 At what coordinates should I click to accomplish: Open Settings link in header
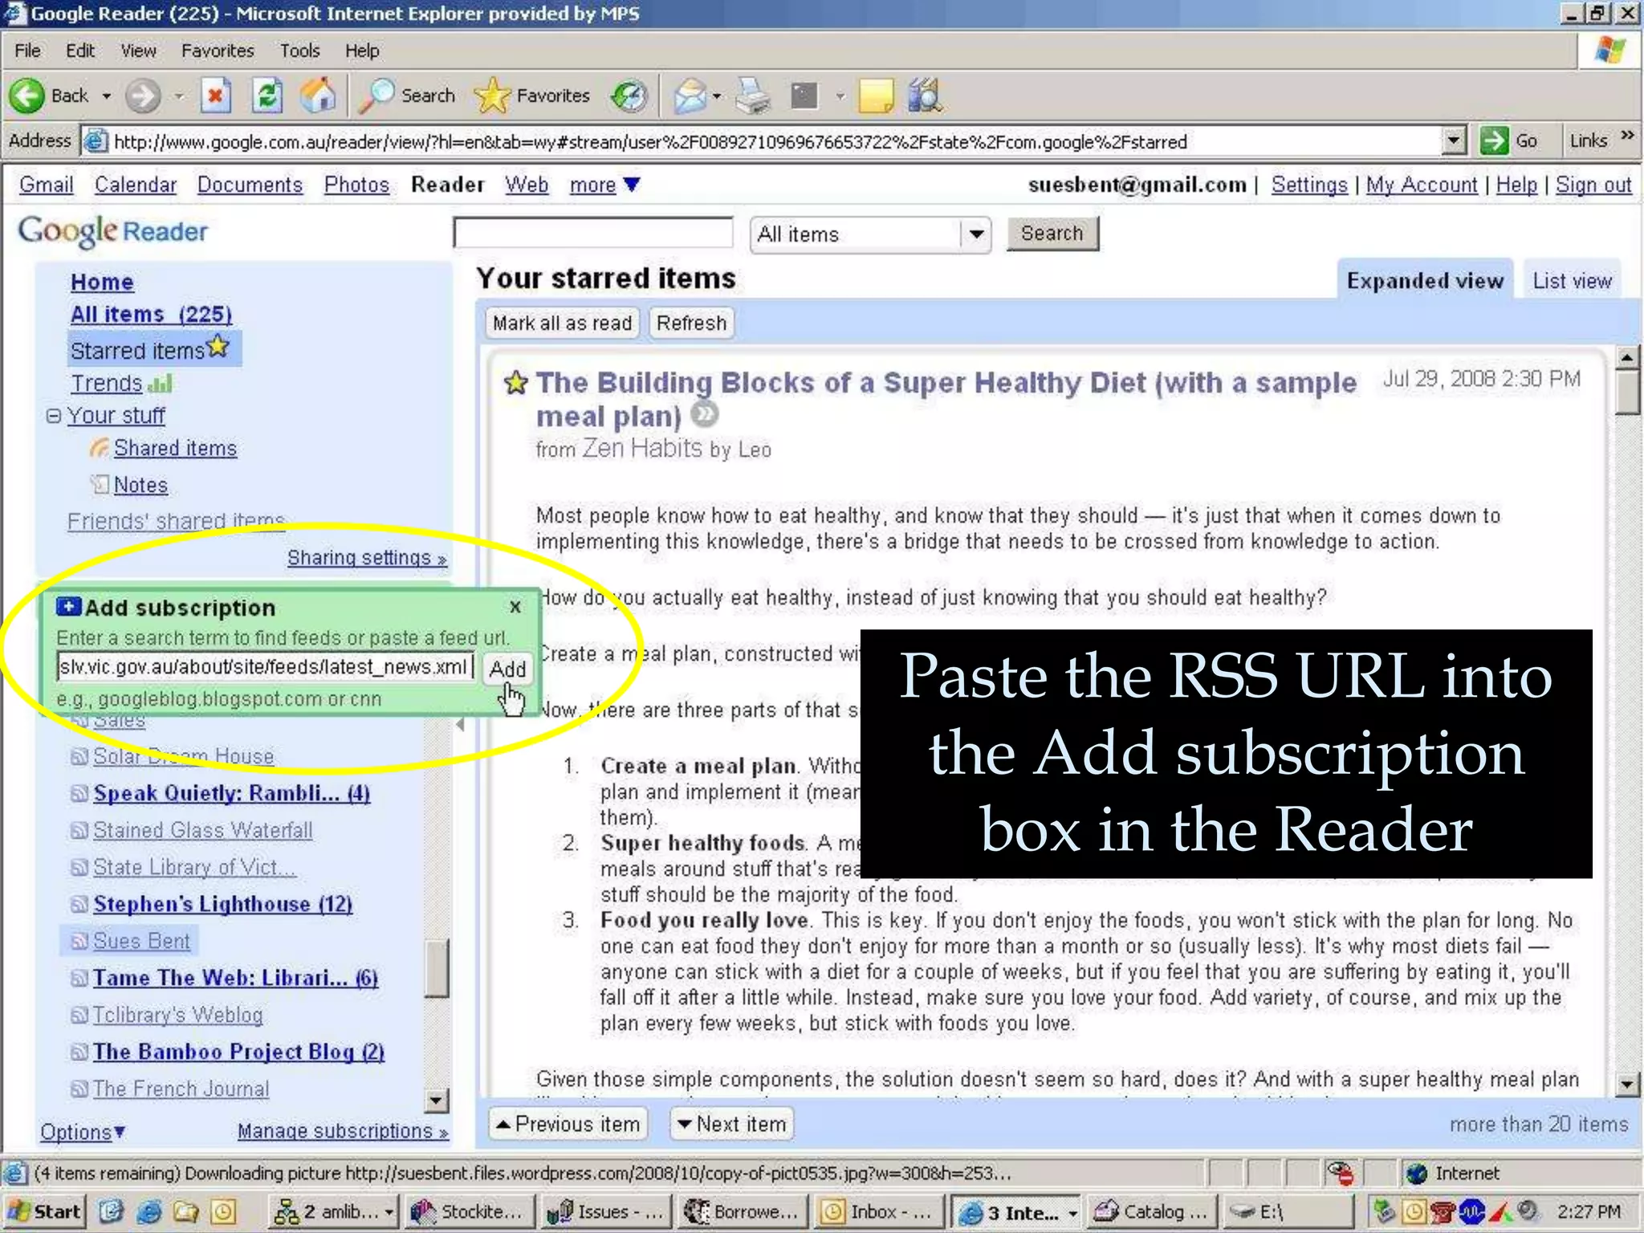click(1309, 185)
